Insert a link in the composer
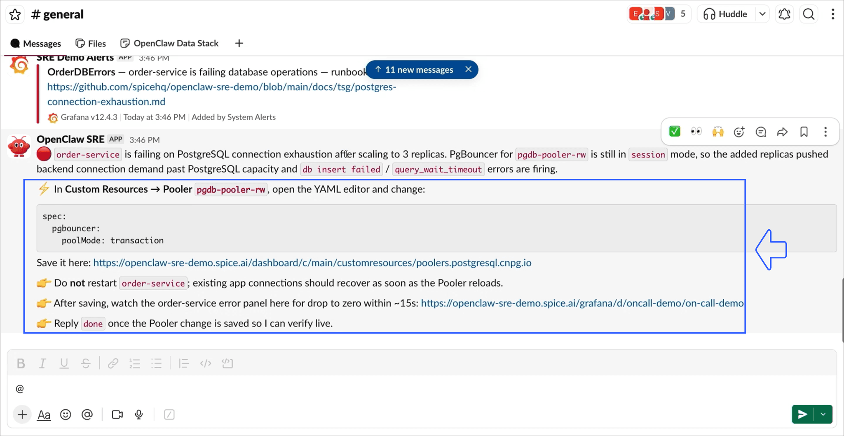Image resolution: width=844 pixels, height=436 pixels. (113, 363)
